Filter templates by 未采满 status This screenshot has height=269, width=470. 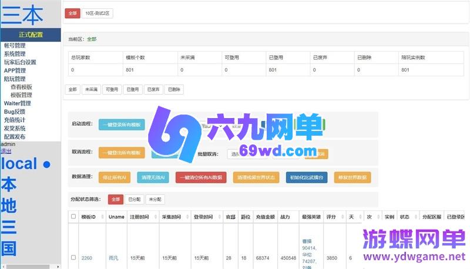(92, 89)
